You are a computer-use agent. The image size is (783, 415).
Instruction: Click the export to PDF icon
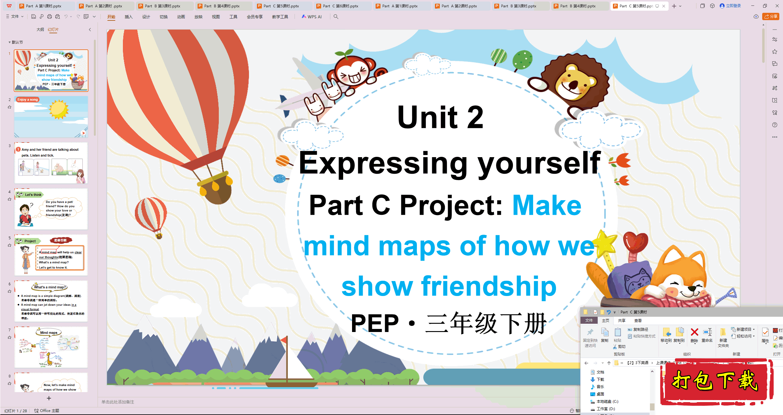point(42,17)
